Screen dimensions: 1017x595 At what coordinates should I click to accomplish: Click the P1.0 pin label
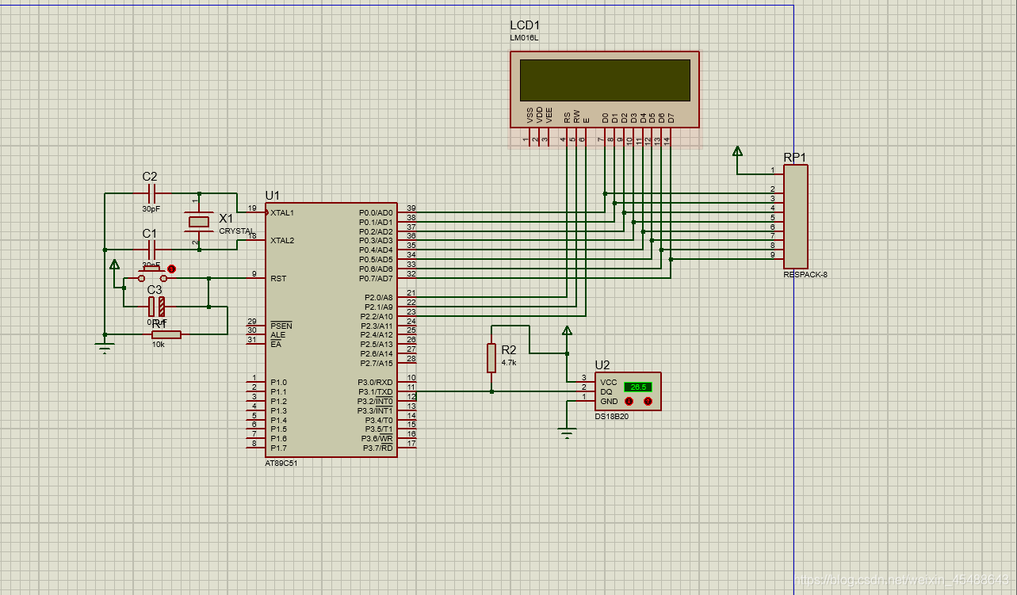[x=278, y=382]
